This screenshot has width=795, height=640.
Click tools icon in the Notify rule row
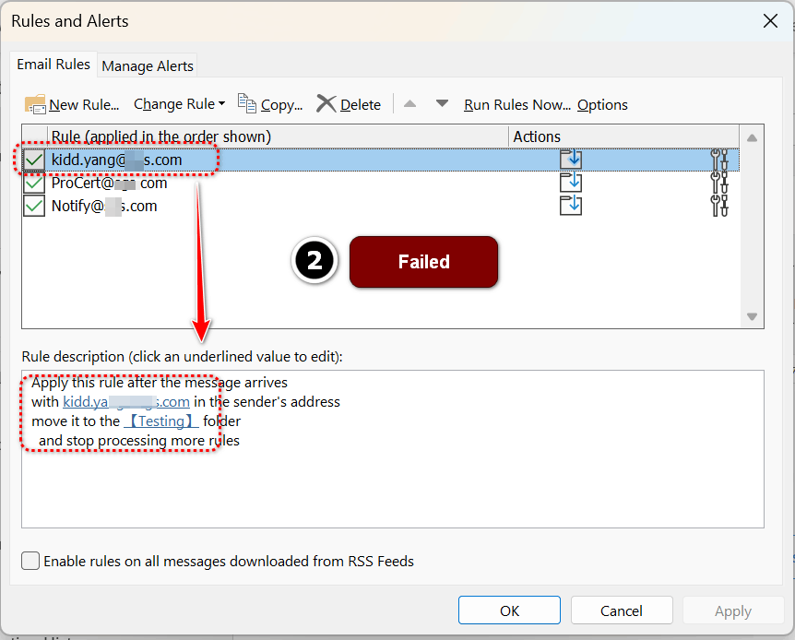point(719,206)
